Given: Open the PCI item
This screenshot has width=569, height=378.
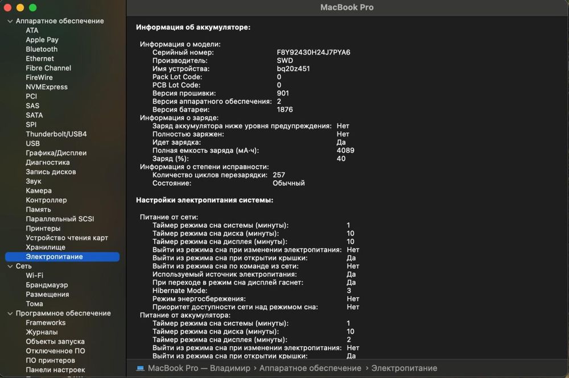Looking at the screenshot, I should (x=31, y=97).
